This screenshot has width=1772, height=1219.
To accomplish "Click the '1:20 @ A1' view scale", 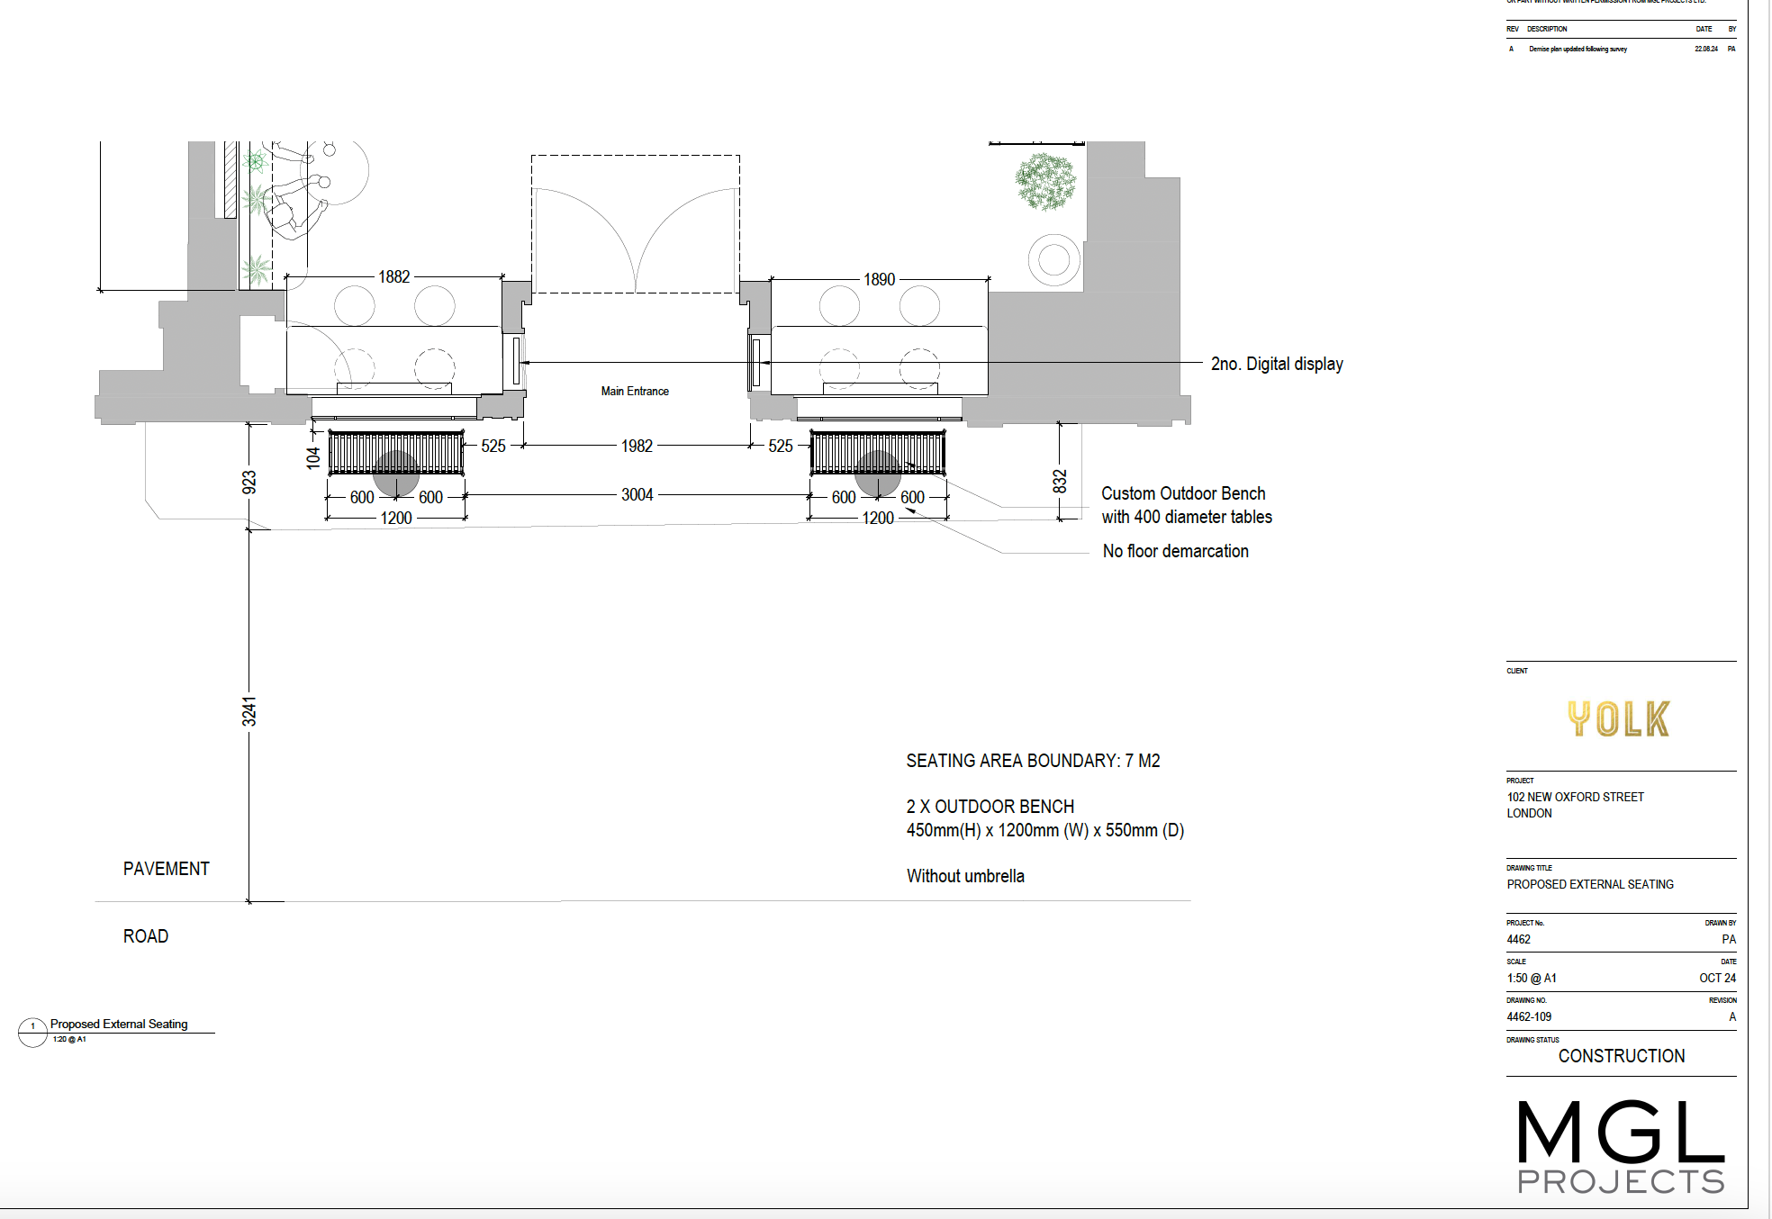I will point(69,1039).
